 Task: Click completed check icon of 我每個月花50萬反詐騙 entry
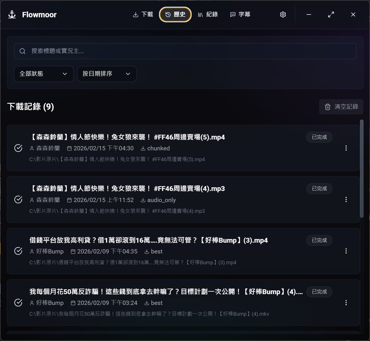pos(18,302)
